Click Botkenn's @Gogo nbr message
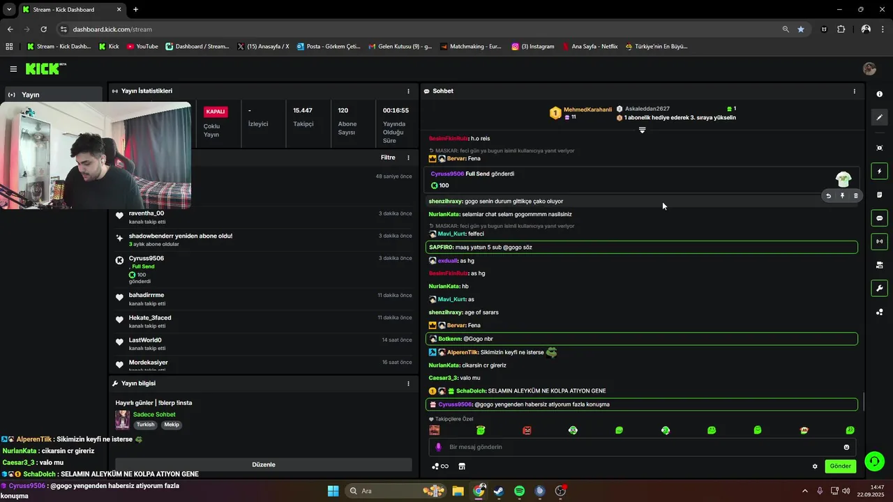 pos(641,339)
